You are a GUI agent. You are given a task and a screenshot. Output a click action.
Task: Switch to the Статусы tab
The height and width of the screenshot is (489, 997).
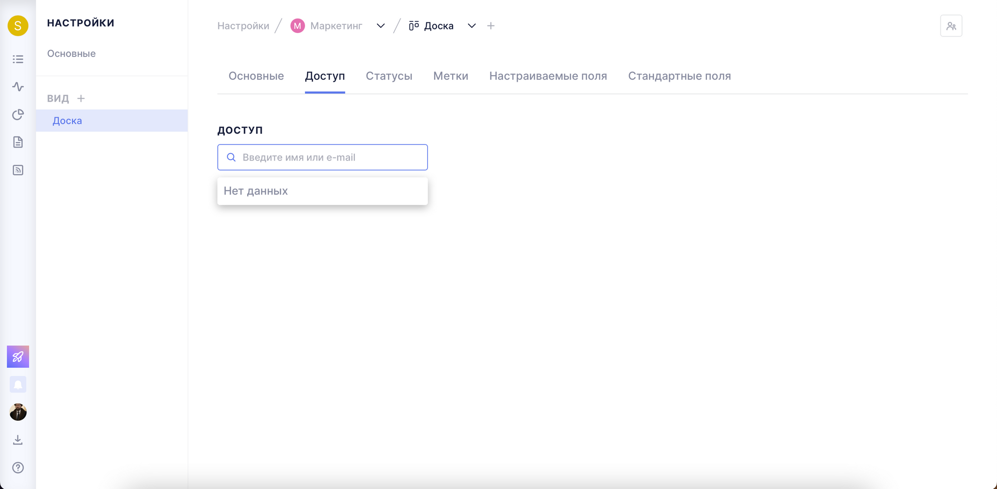coord(389,76)
